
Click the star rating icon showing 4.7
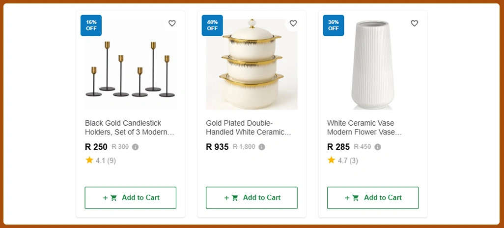pyautogui.click(x=332, y=160)
